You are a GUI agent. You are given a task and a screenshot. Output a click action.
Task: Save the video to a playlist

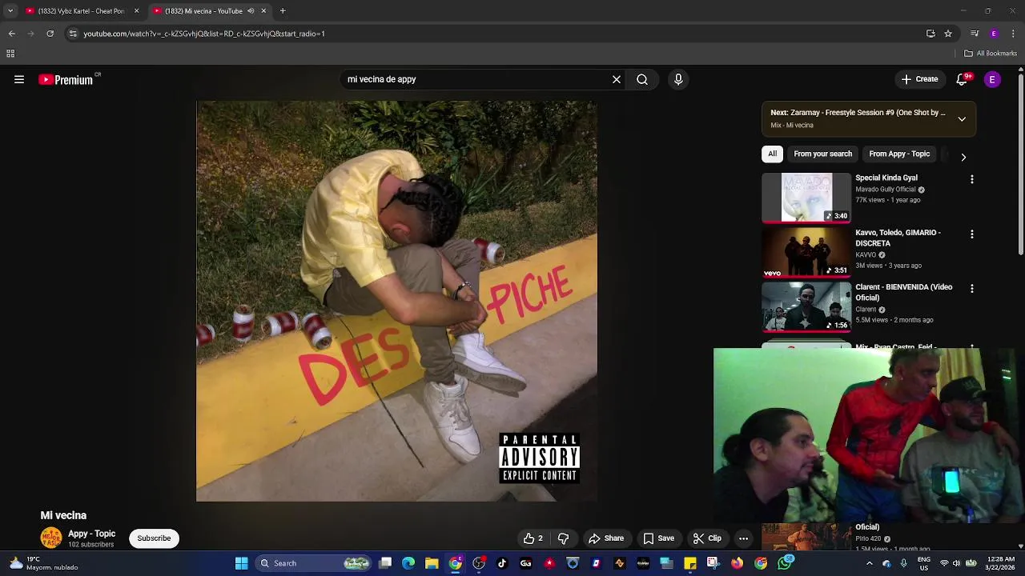point(659,538)
